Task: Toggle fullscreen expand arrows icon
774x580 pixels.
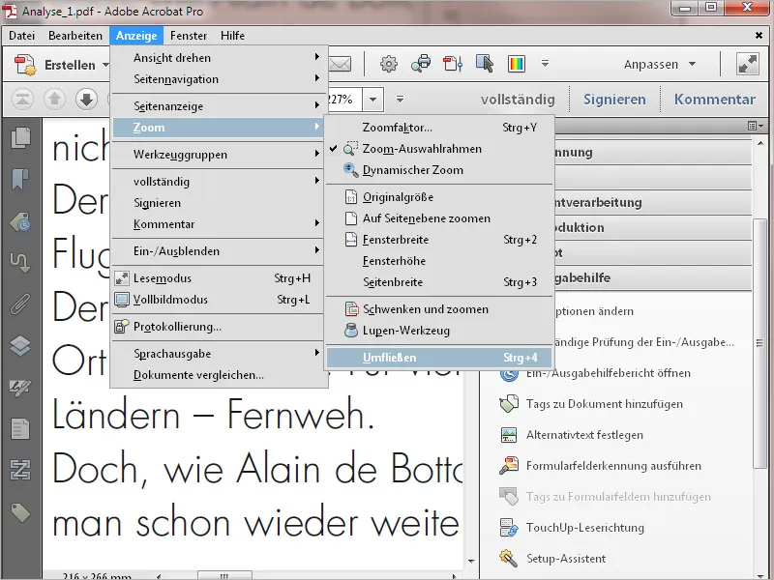Action: tap(747, 64)
